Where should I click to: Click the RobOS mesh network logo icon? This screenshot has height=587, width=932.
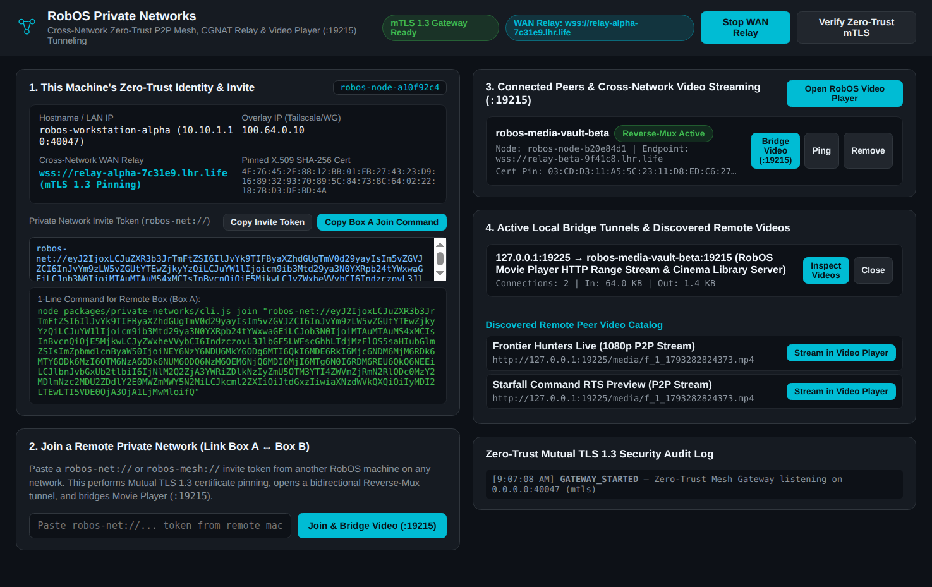(27, 27)
